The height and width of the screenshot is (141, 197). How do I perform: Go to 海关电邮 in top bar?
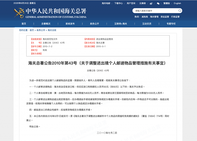(106, 3)
